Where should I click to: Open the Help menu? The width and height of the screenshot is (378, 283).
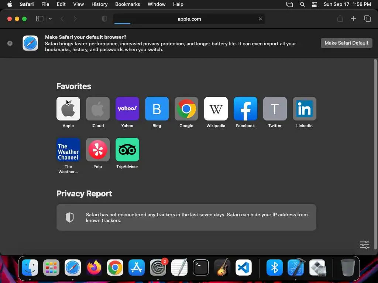[x=178, y=4]
